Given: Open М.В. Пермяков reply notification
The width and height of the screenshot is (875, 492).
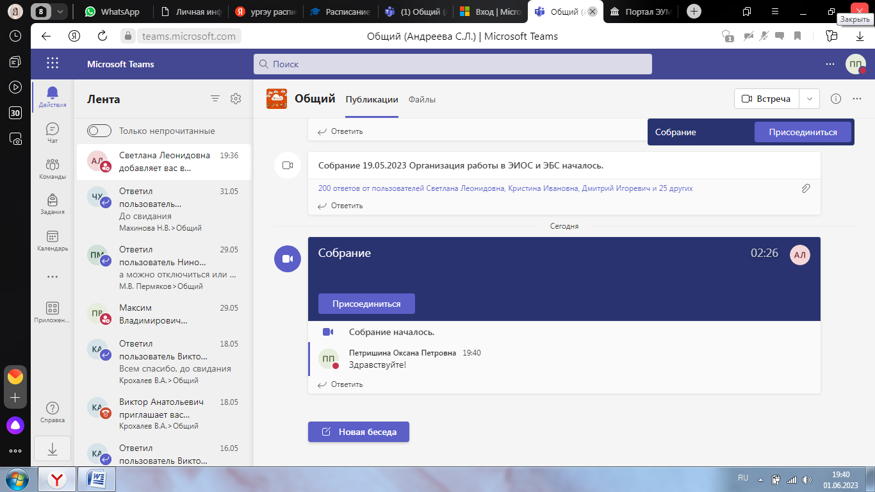Looking at the screenshot, I should (164, 267).
